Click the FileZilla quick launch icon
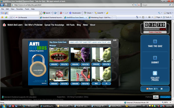174x108 pixels. coord(13,106)
